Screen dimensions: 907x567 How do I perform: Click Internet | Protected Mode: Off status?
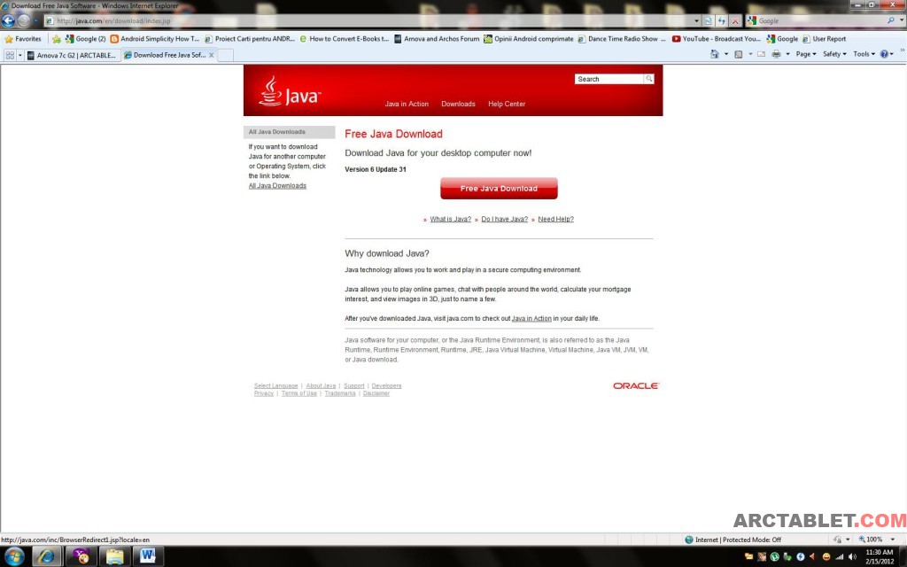(x=733, y=540)
